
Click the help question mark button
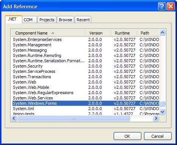click(162, 6)
